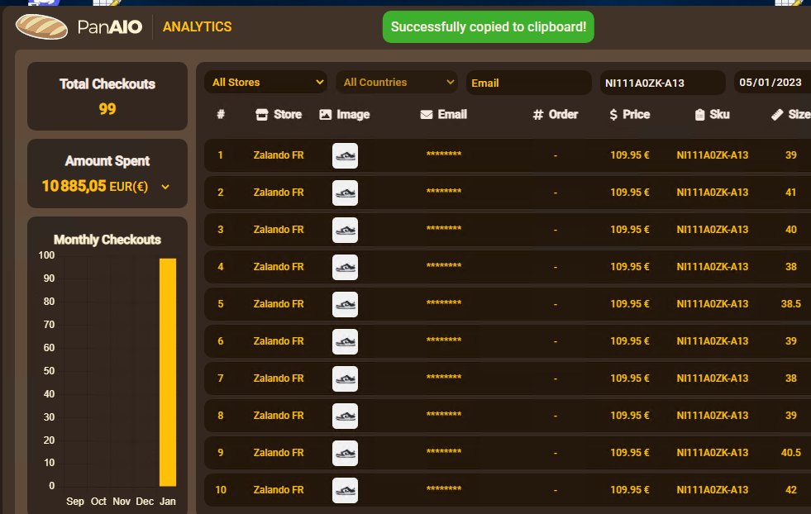Viewport: 811px width, 514px height.
Task: Click size 42 in row 10
Action: click(x=791, y=490)
